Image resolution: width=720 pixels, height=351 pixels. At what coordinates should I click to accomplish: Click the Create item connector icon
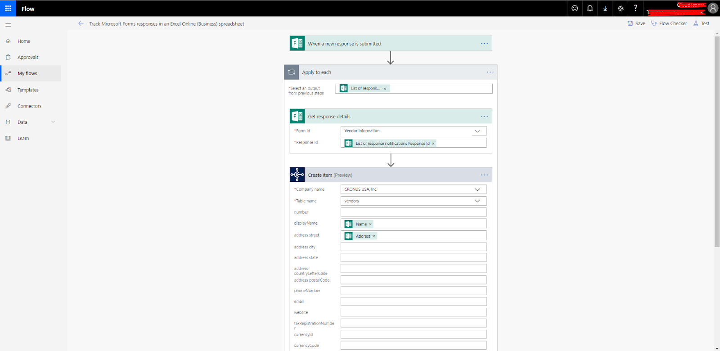pos(297,175)
